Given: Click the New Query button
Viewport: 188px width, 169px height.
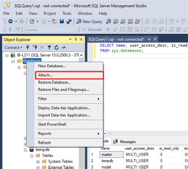Looking at the screenshot, I should pyautogui.click(x=90, y=21).
